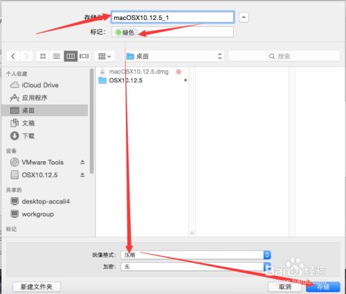
Task: Click the red tag dot on macOSX10.12.5.dmg
Action: click(x=179, y=72)
